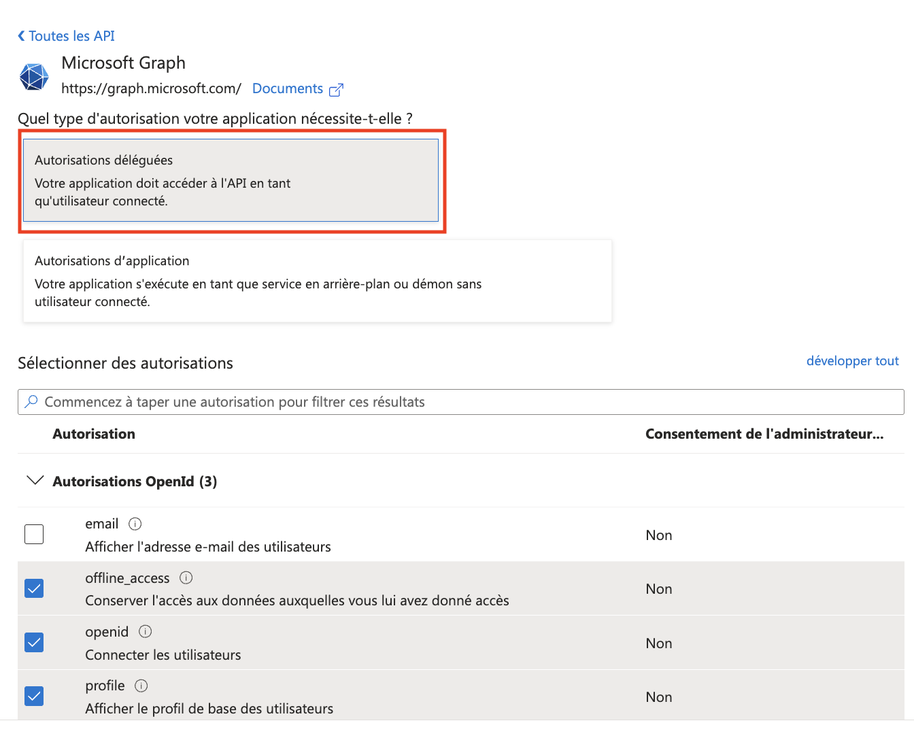
Task: Uncheck the offline_access permission
Action: [34, 588]
